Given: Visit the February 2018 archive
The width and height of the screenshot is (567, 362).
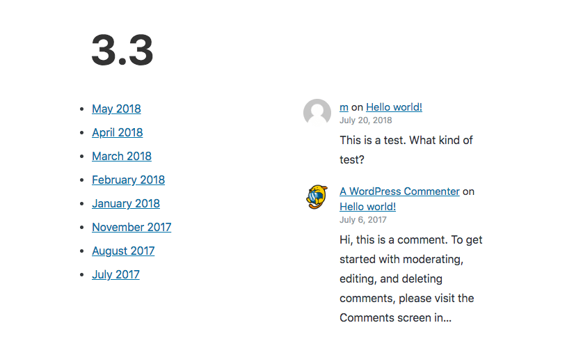Looking at the screenshot, I should click(129, 180).
